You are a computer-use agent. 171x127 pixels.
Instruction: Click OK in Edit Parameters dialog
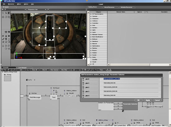[x=138, y=100]
